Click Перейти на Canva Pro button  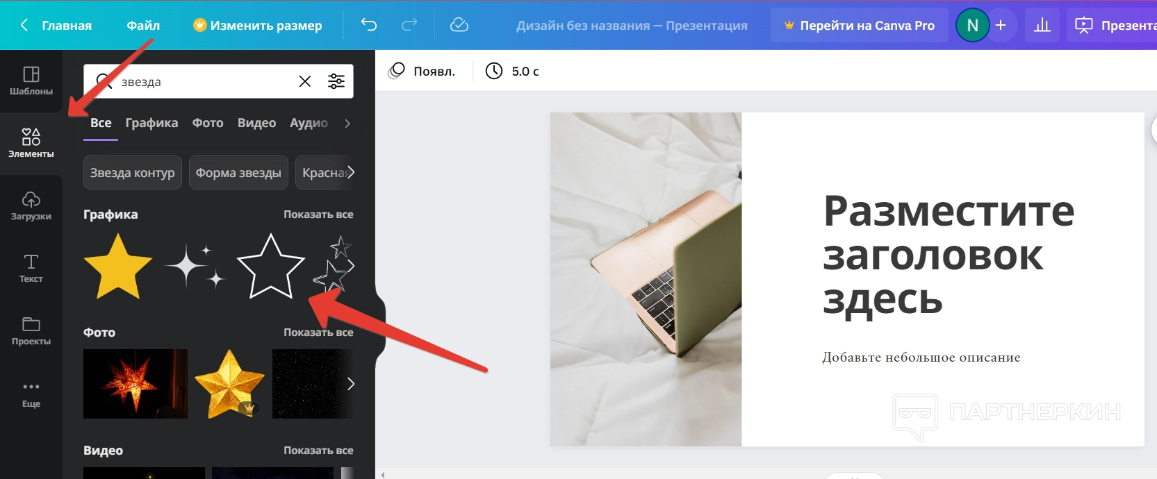[x=860, y=25]
